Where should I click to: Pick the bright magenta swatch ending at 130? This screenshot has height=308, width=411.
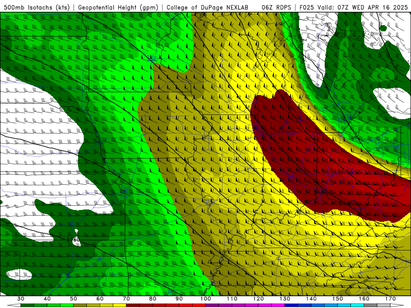278,305
